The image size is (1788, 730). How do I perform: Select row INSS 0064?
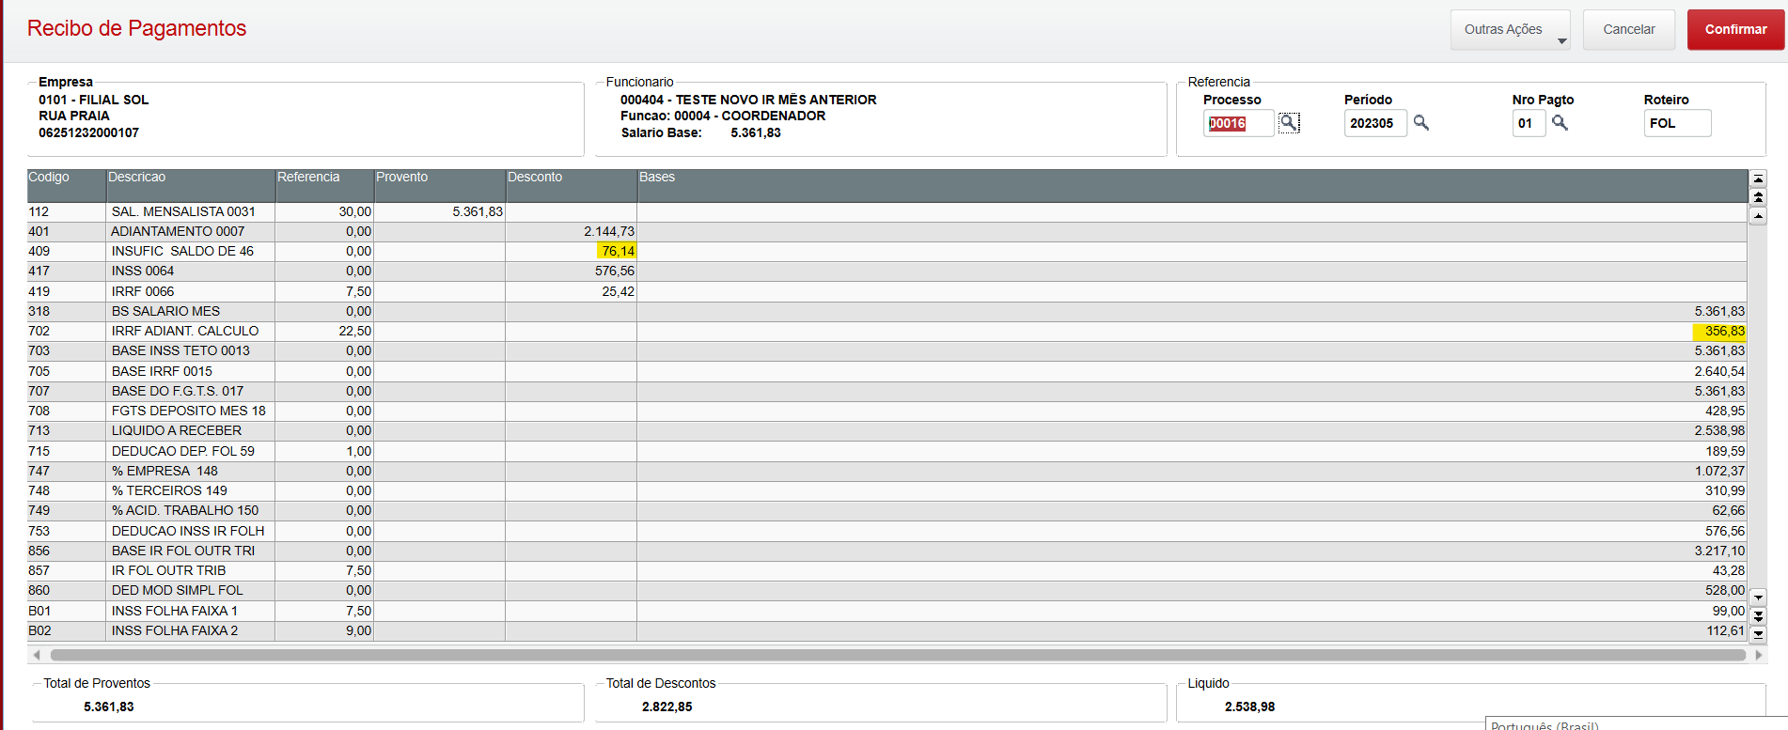pos(886,271)
